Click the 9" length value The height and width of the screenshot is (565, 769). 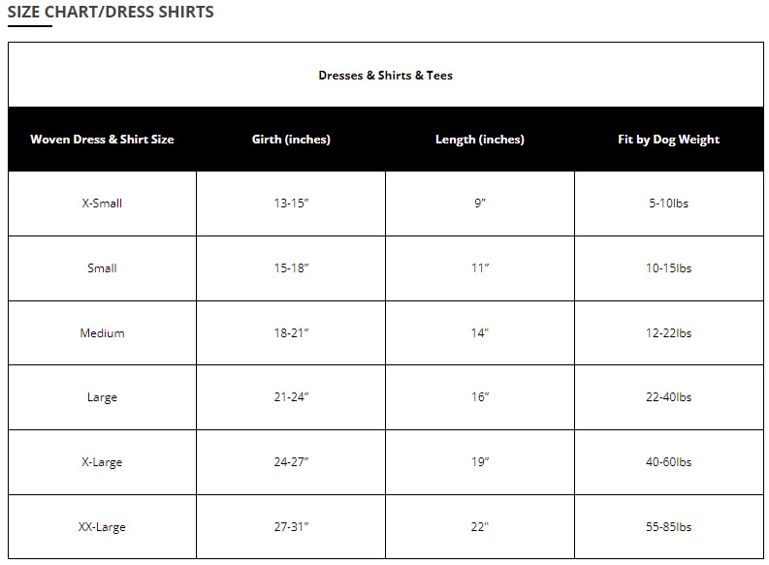tap(479, 204)
